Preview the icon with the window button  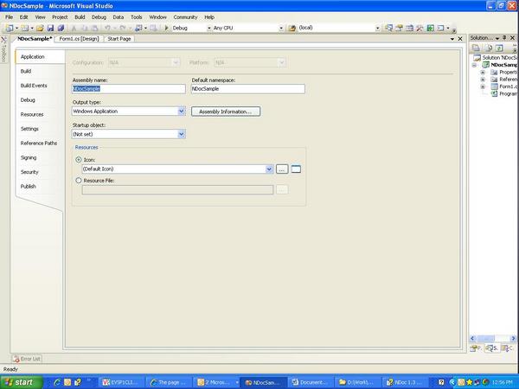pos(296,169)
